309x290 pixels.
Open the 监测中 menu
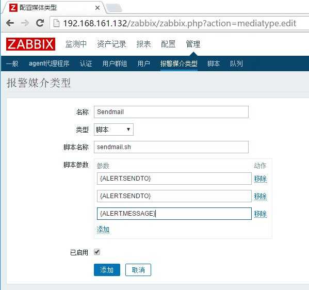click(76, 44)
